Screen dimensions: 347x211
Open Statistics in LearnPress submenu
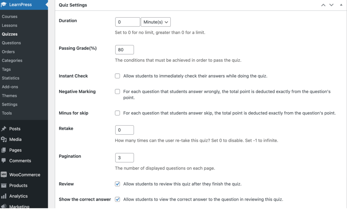click(11, 78)
